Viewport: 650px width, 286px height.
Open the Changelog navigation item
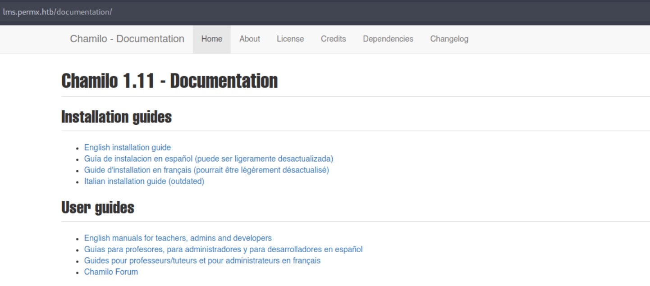[x=449, y=39]
